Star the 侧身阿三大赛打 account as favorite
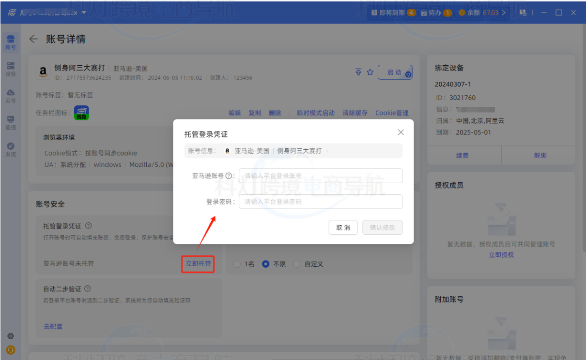 370,72
